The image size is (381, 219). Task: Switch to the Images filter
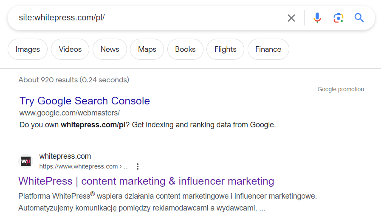pyautogui.click(x=28, y=49)
